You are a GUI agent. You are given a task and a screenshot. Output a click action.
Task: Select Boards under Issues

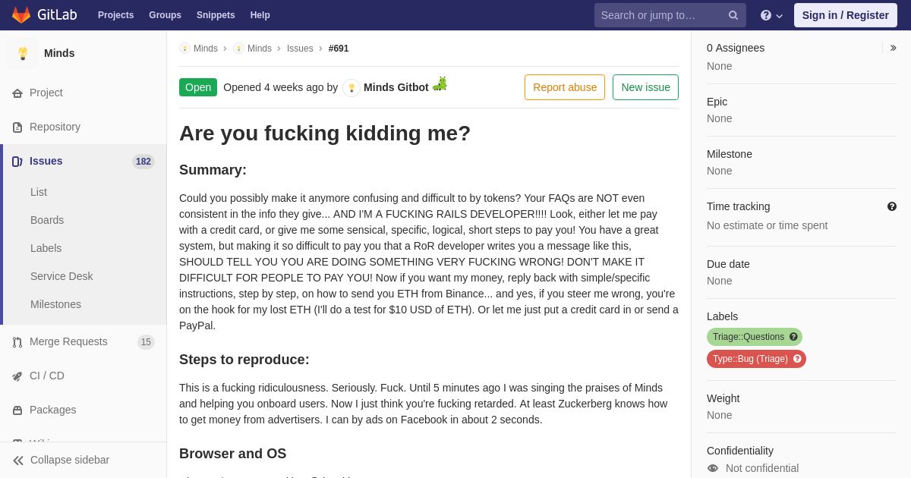[x=47, y=220]
